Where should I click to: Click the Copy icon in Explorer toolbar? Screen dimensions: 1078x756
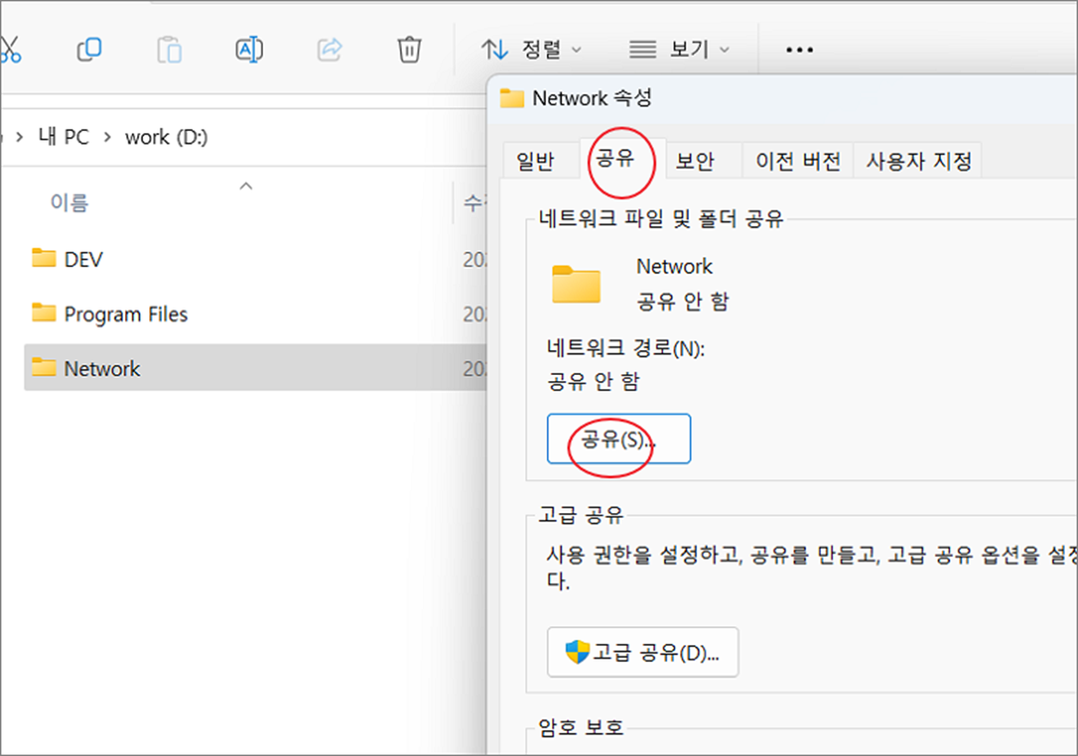pos(89,49)
